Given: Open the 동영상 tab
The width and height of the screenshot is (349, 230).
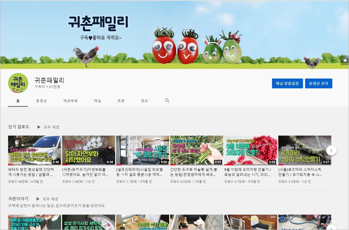Looking at the screenshot, I should point(41,101).
